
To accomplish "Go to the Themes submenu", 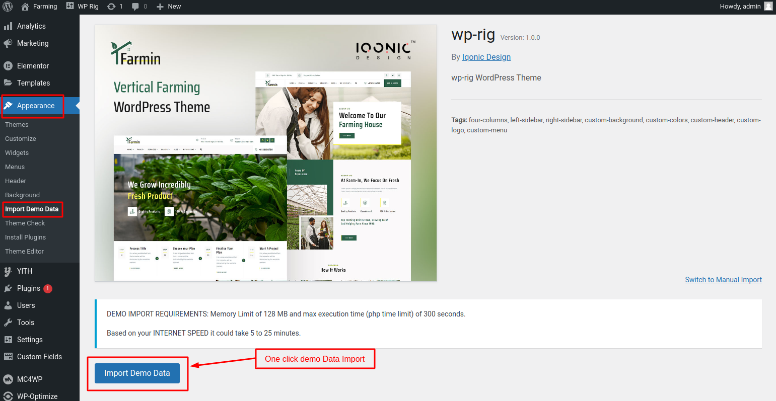I will tap(17, 125).
